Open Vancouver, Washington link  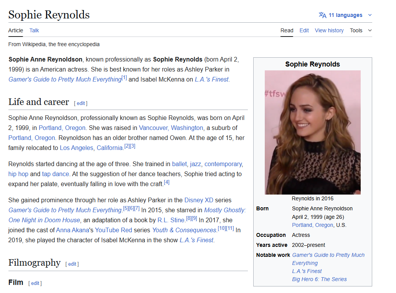tap(171, 128)
